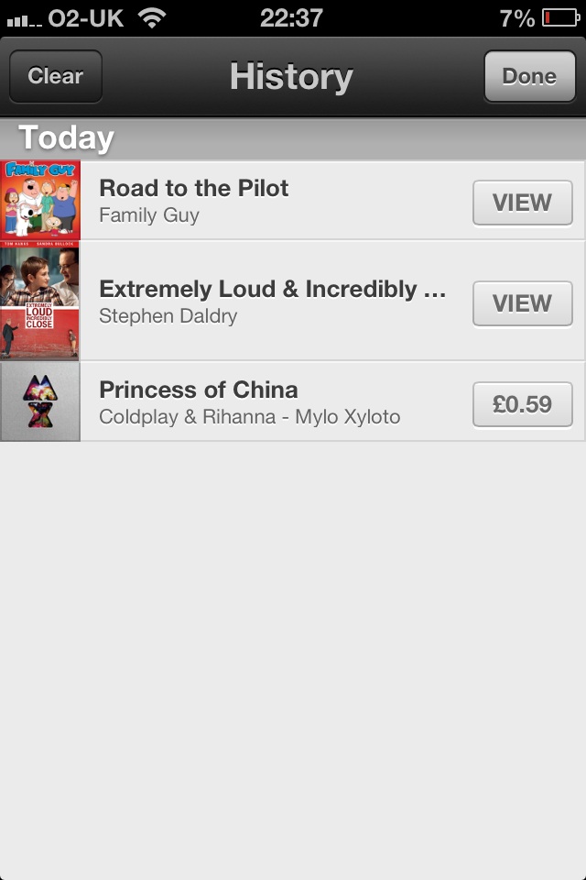Tap the History title in navigation bar
Viewport: 586px width, 880px height.
tap(291, 76)
